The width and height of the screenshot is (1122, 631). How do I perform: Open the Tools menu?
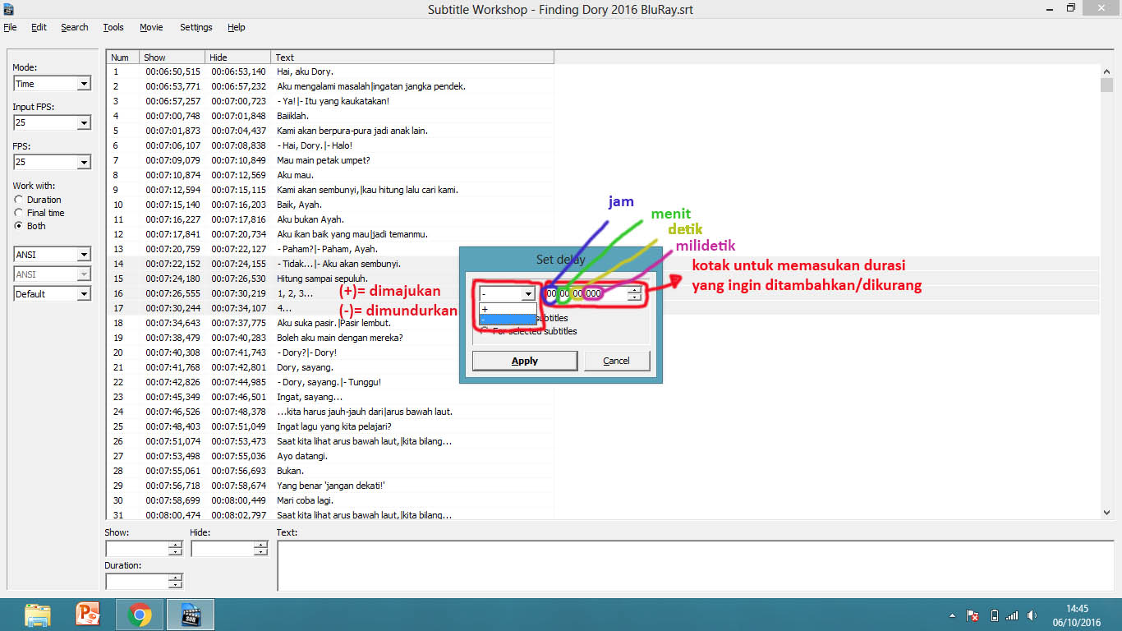[x=113, y=27]
